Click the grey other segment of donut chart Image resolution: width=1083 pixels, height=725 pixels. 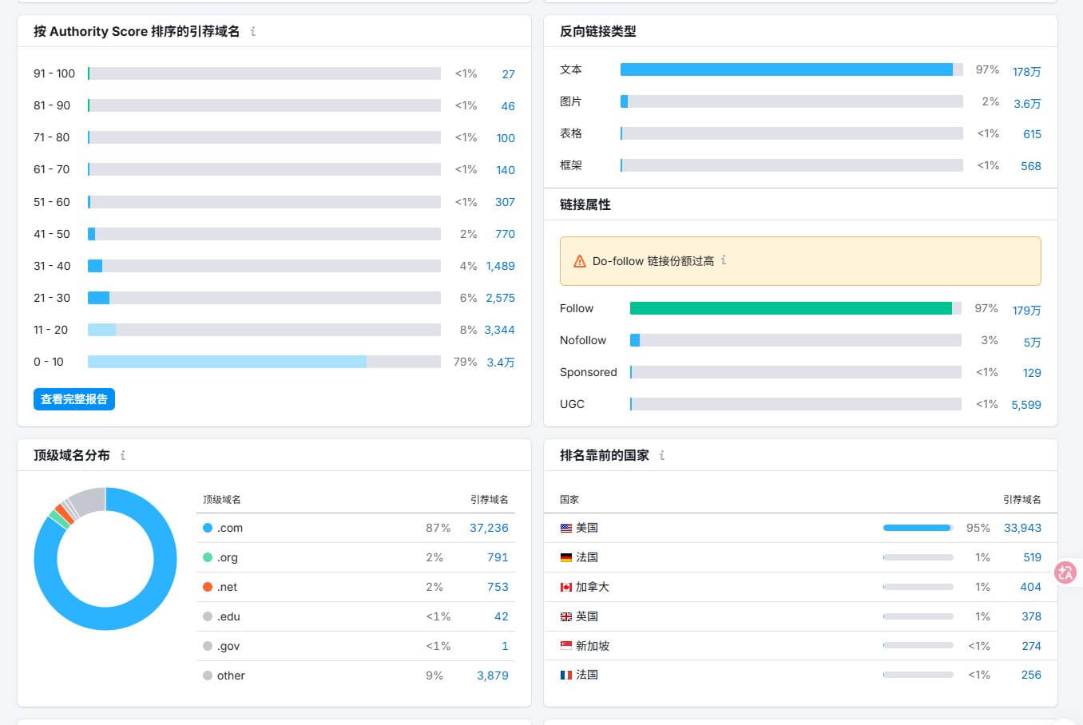[89, 501]
